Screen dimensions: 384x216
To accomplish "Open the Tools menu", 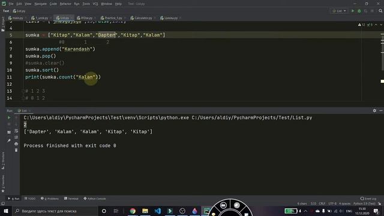I will coord(86,4).
